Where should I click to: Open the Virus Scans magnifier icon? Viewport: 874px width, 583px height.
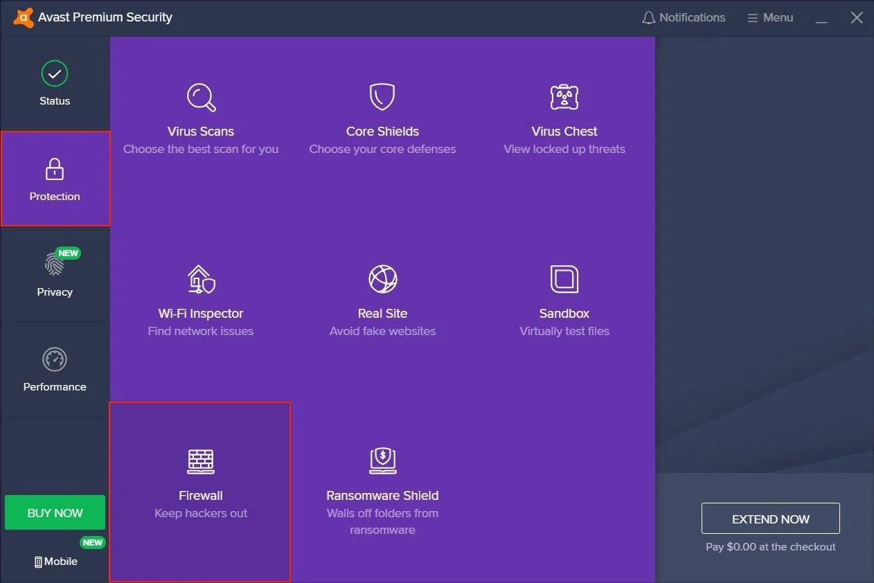(201, 97)
